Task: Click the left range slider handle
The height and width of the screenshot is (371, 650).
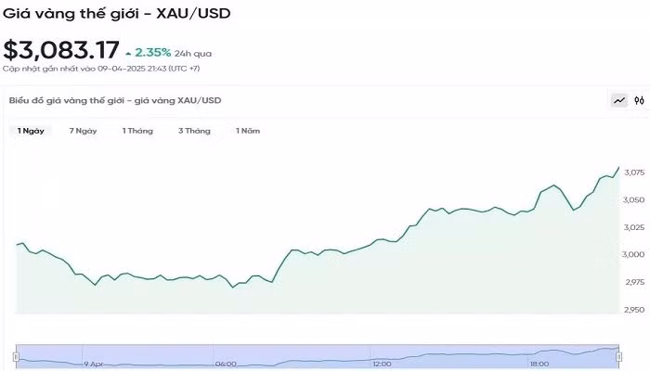Action: (15, 355)
